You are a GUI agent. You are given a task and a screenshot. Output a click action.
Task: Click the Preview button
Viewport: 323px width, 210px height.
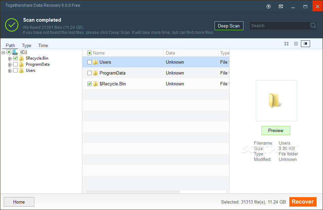click(276, 130)
